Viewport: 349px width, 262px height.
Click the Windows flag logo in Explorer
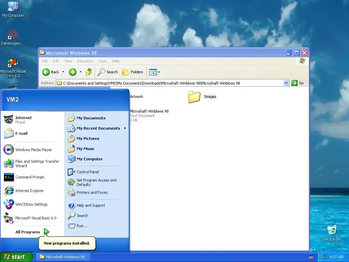click(302, 61)
